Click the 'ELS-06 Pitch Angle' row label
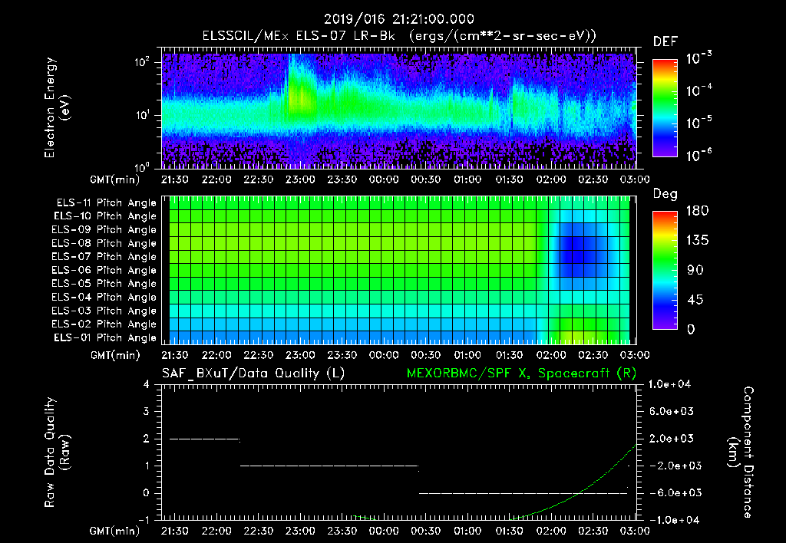Screen dimensions: 786x543 tap(104, 271)
